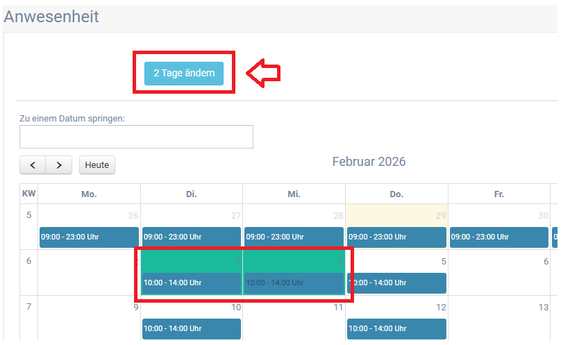570x345 pixels.
Task: Click the Heute button
Action: coord(97,165)
